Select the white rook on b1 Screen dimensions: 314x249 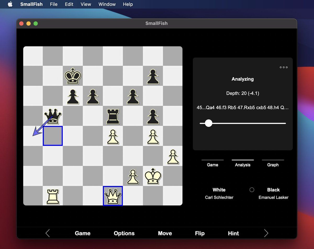point(53,196)
